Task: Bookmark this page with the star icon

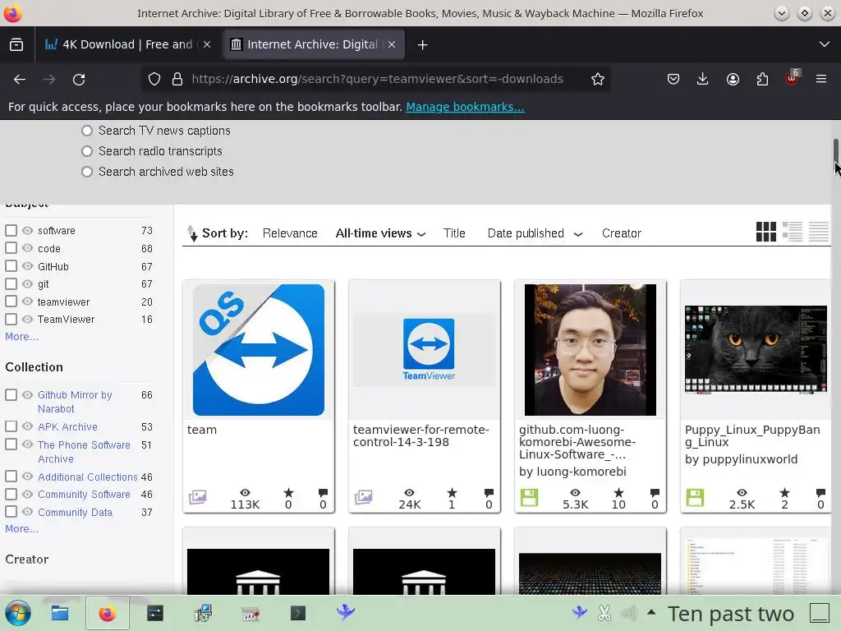Action: click(598, 80)
